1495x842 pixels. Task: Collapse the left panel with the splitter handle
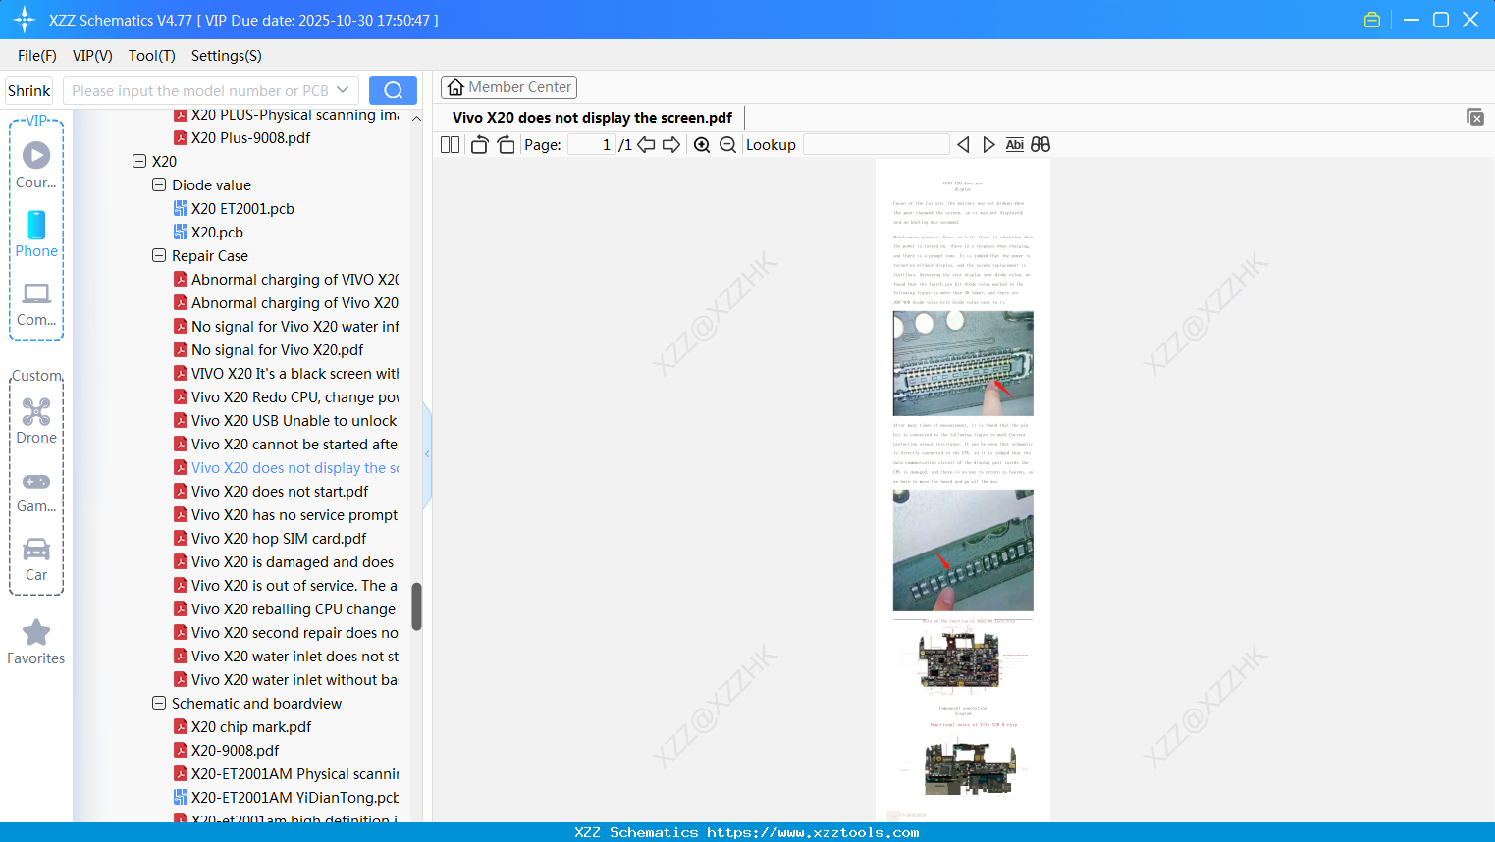(427, 453)
